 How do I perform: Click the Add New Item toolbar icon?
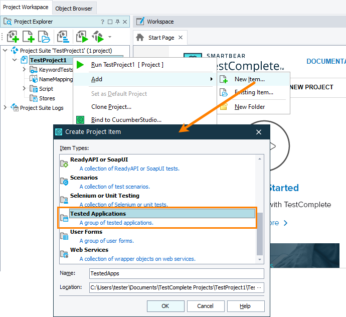(x=29, y=37)
